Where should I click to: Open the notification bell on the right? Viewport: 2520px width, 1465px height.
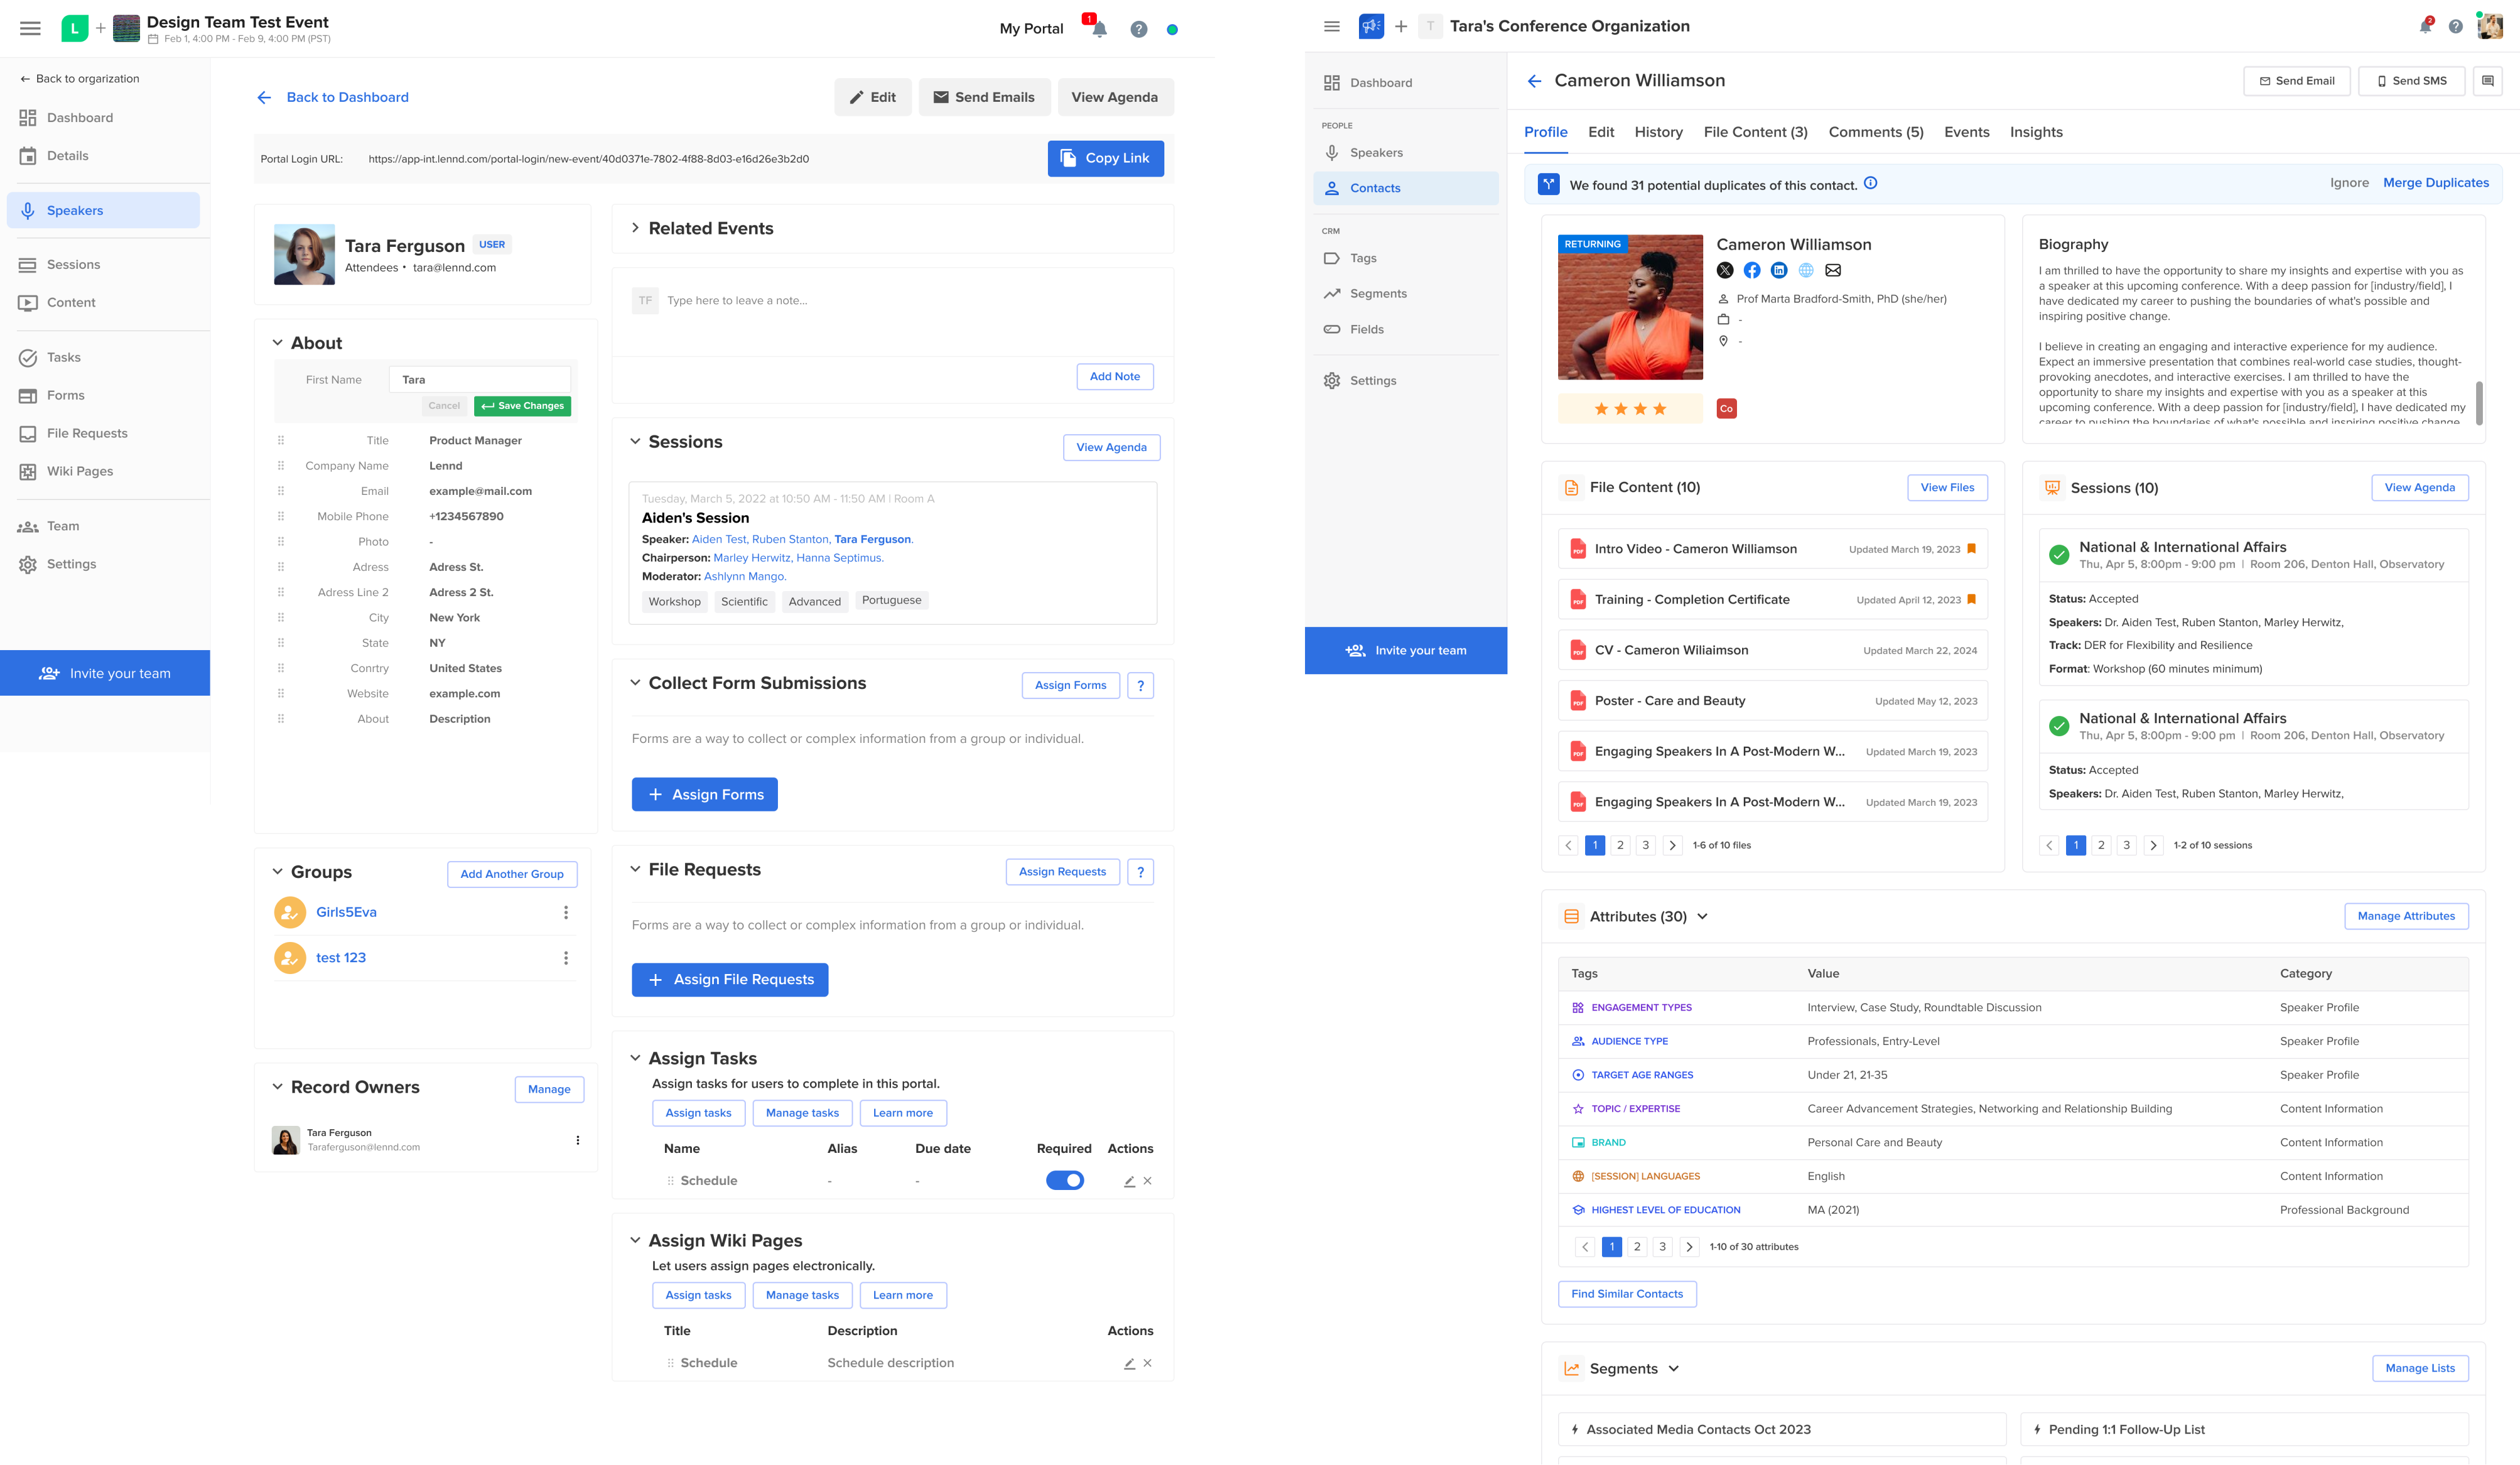tap(2424, 25)
